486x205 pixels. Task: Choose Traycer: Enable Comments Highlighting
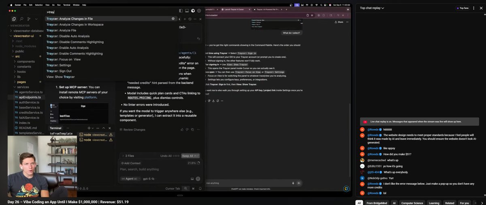point(111,53)
